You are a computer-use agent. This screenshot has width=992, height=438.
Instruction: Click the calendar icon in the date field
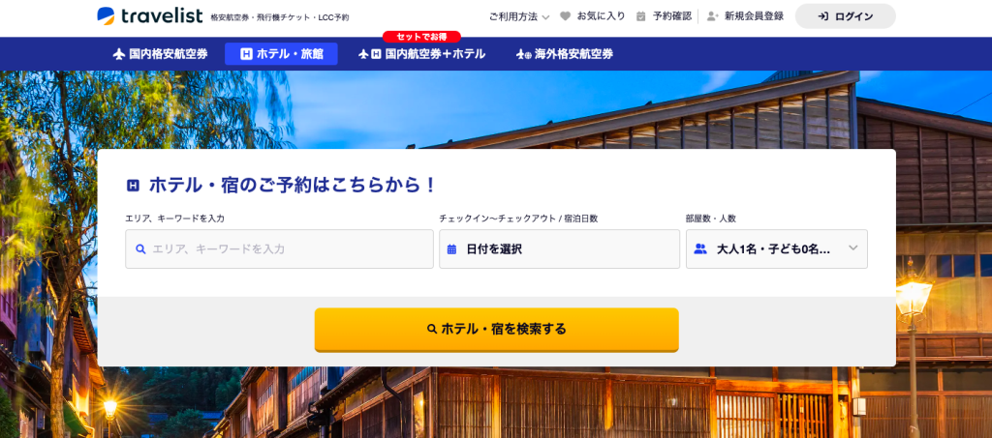[451, 249]
